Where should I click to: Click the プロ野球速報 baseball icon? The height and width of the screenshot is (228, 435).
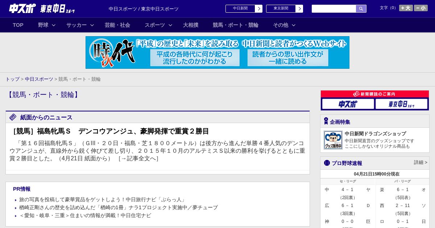pyautogui.click(x=327, y=163)
